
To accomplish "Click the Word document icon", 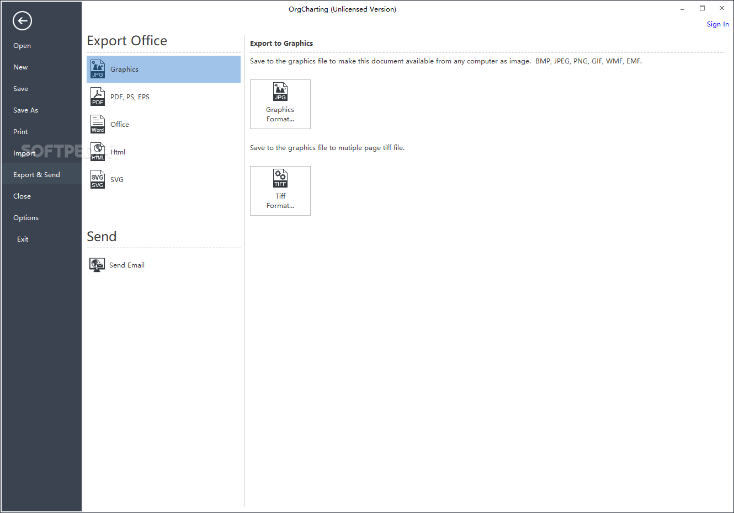I will [x=98, y=124].
